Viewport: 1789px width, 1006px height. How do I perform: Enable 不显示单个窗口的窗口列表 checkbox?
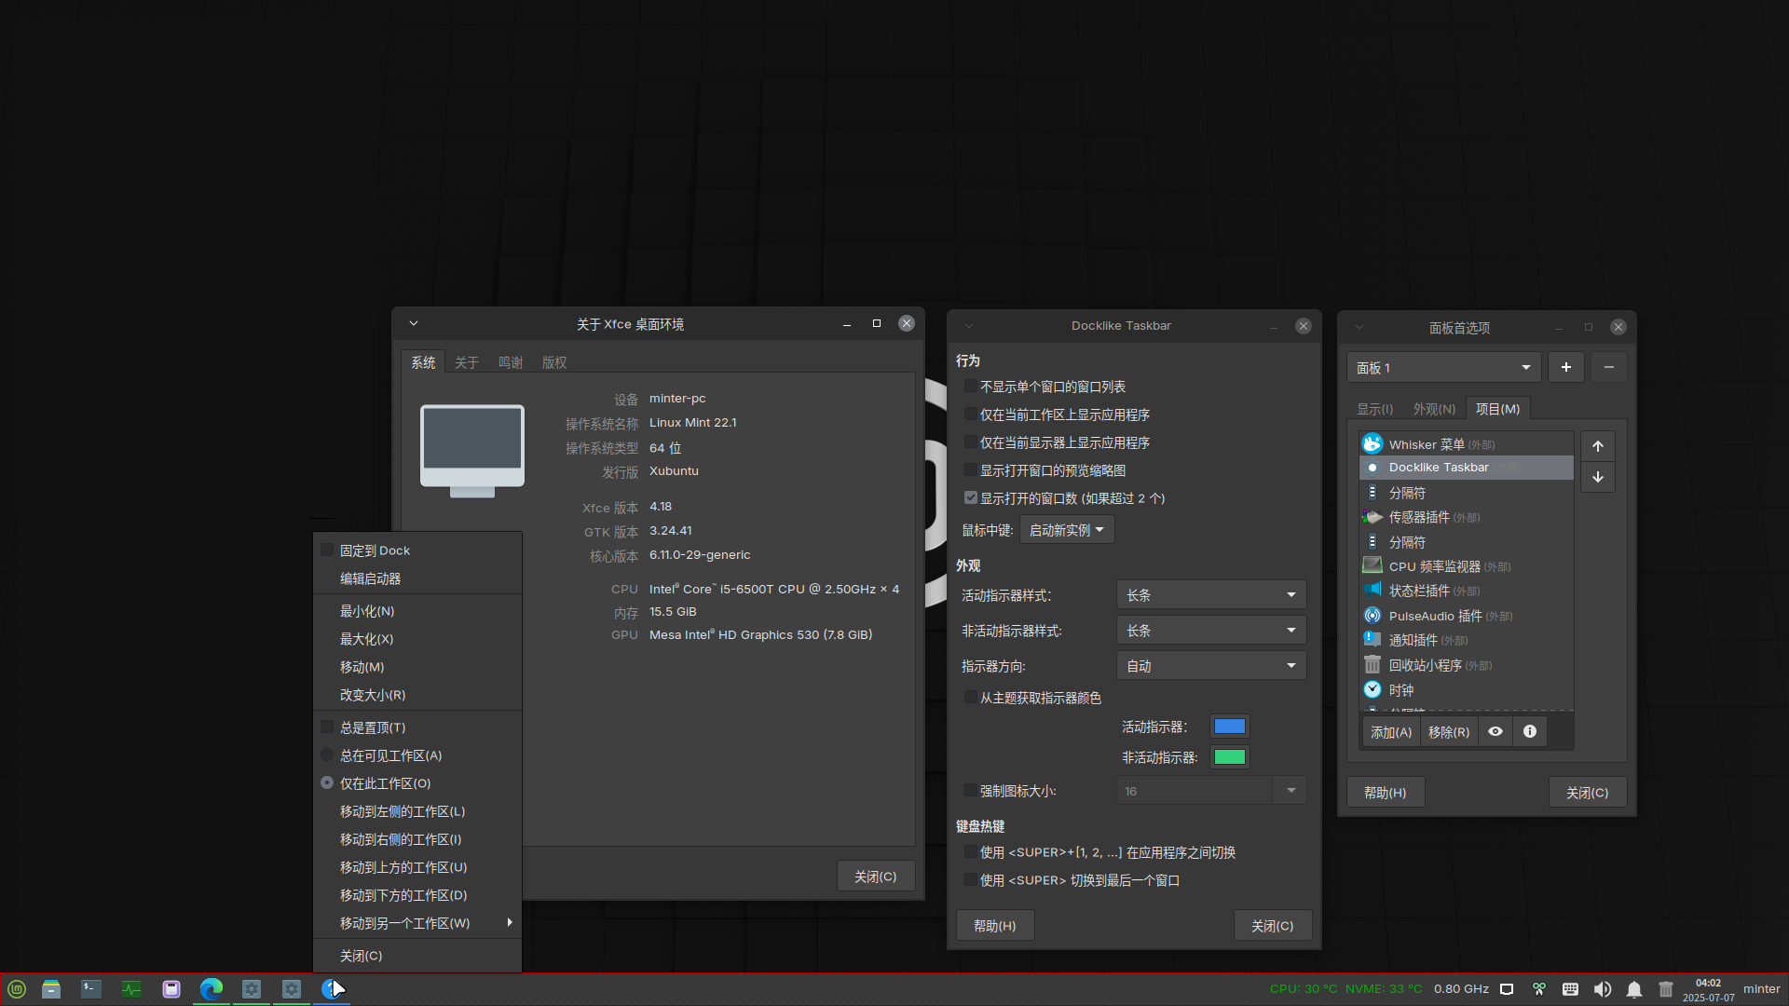(971, 387)
